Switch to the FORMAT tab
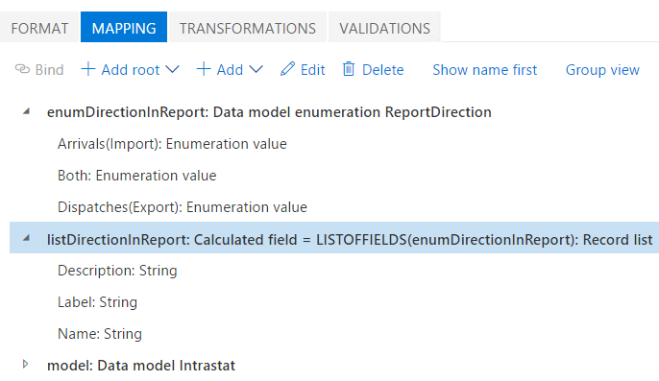This screenshot has height=381, width=659. (39, 28)
